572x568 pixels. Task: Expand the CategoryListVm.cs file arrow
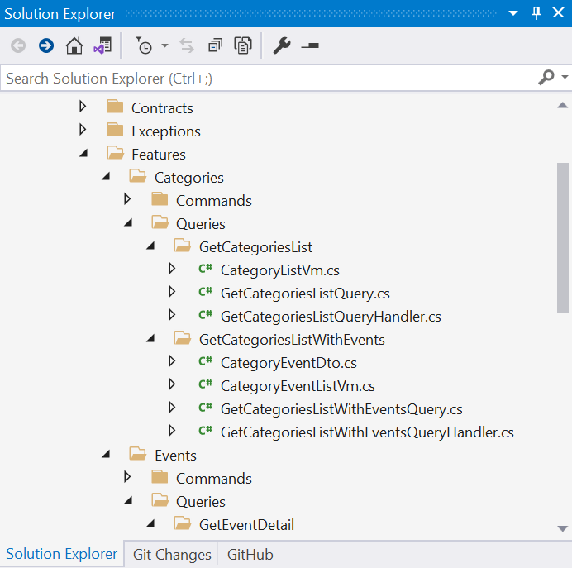point(172,269)
